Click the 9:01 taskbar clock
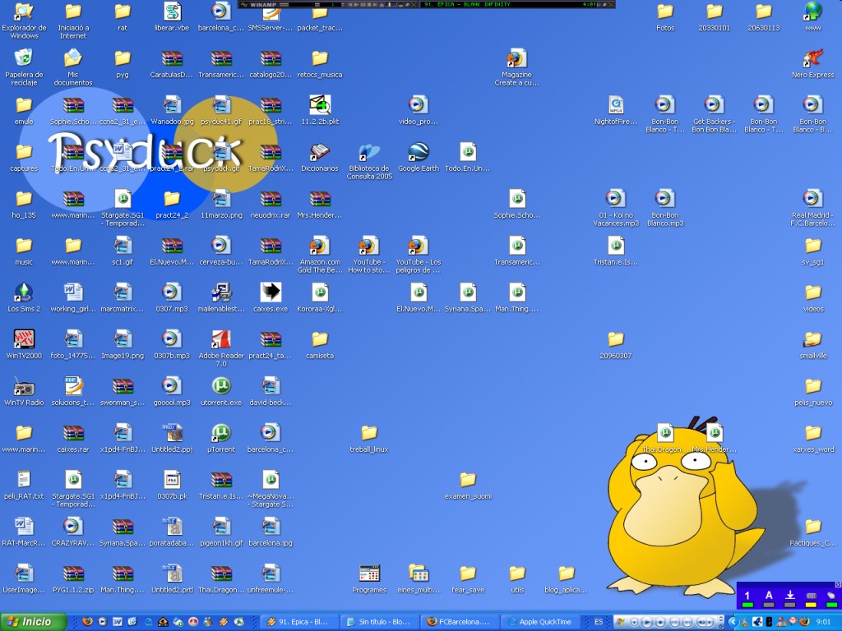This screenshot has height=631, width=842. [x=824, y=622]
